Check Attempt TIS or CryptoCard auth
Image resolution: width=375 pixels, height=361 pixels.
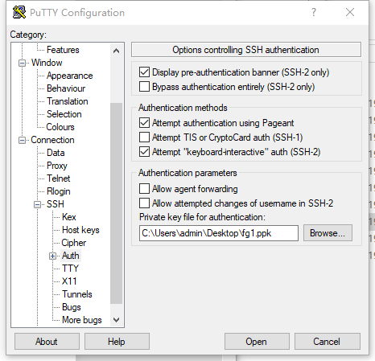pos(144,137)
